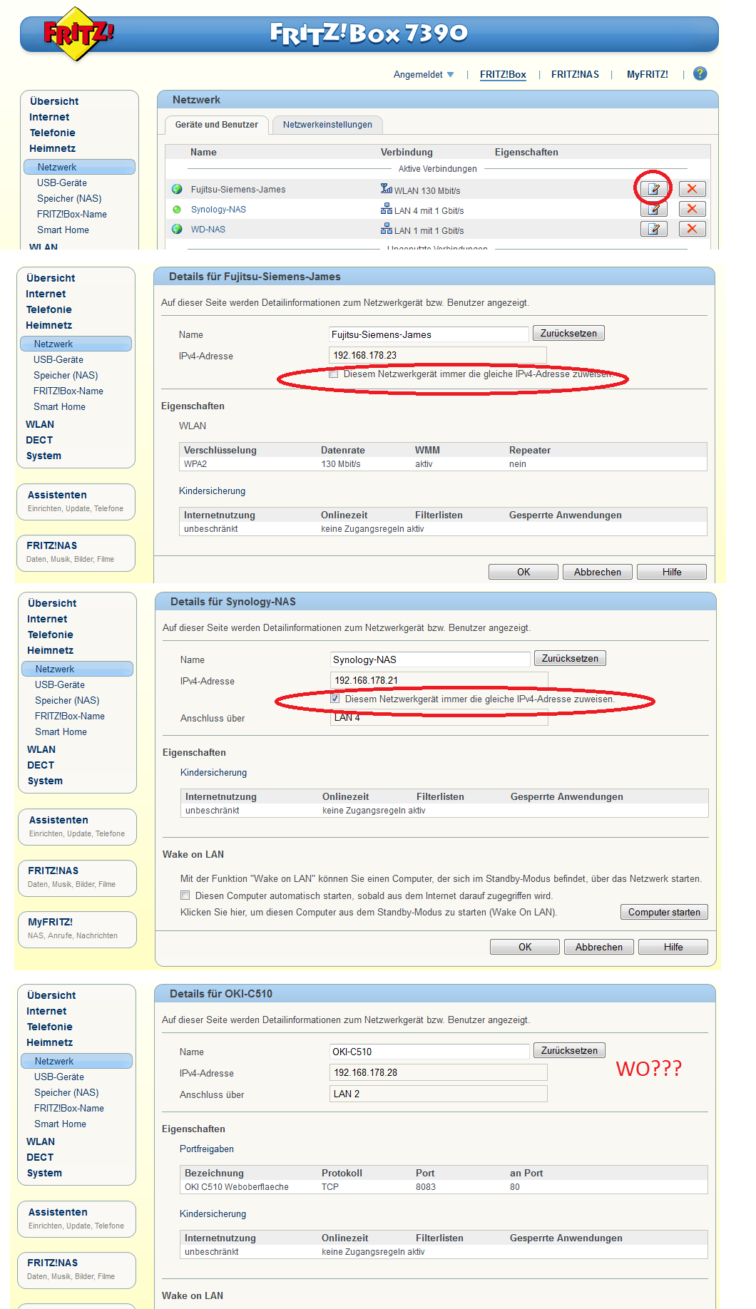Edit the Fujitsu-Siemens-James device entry
This screenshot has width=756, height=1309.
(653, 189)
